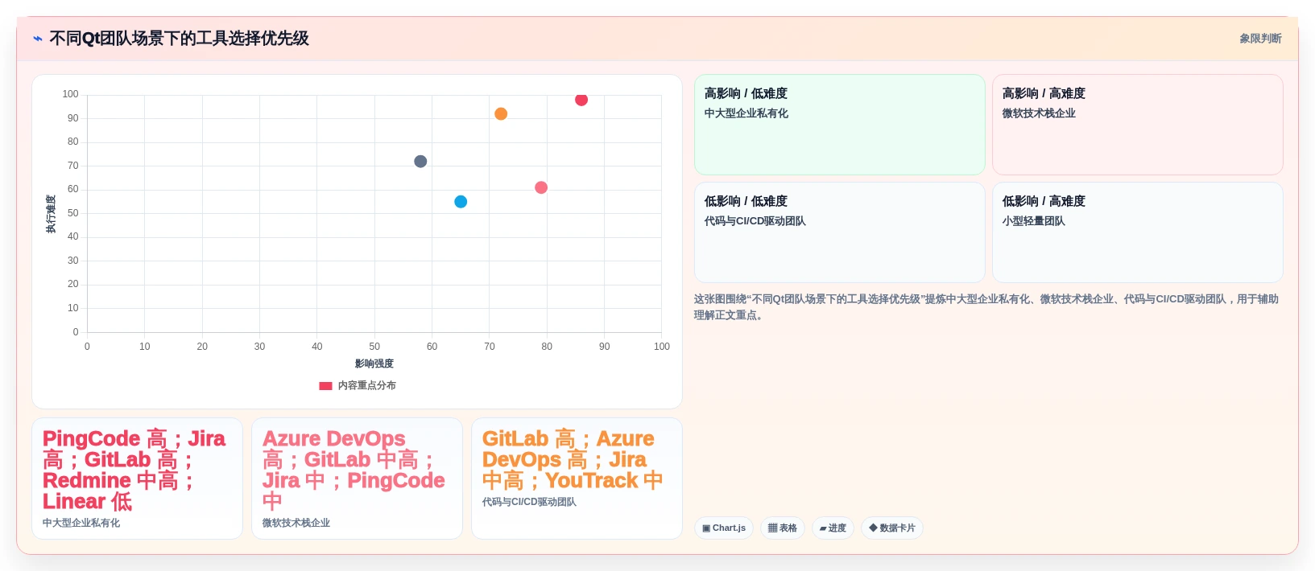Click the pink scatter data point
Viewport: 1315px width, 571px height.
[x=541, y=187]
